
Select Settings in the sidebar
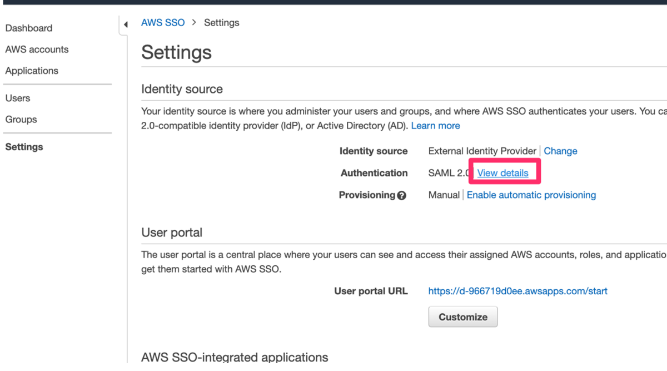[24, 147]
